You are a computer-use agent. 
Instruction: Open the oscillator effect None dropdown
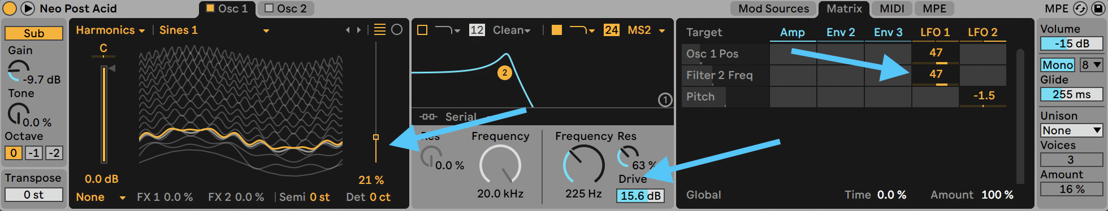coord(101,197)
